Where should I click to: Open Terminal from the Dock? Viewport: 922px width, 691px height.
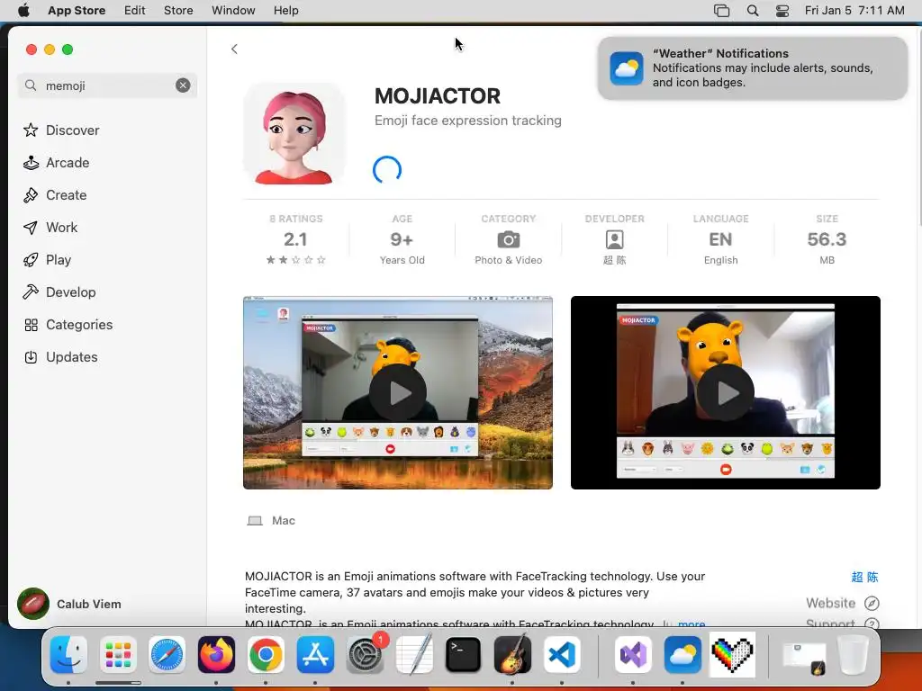(464, 655)
